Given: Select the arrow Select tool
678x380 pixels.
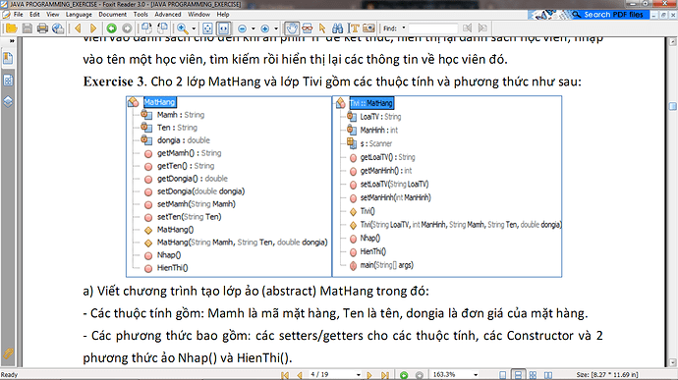Looking at the screenshot, I should 322,28.
